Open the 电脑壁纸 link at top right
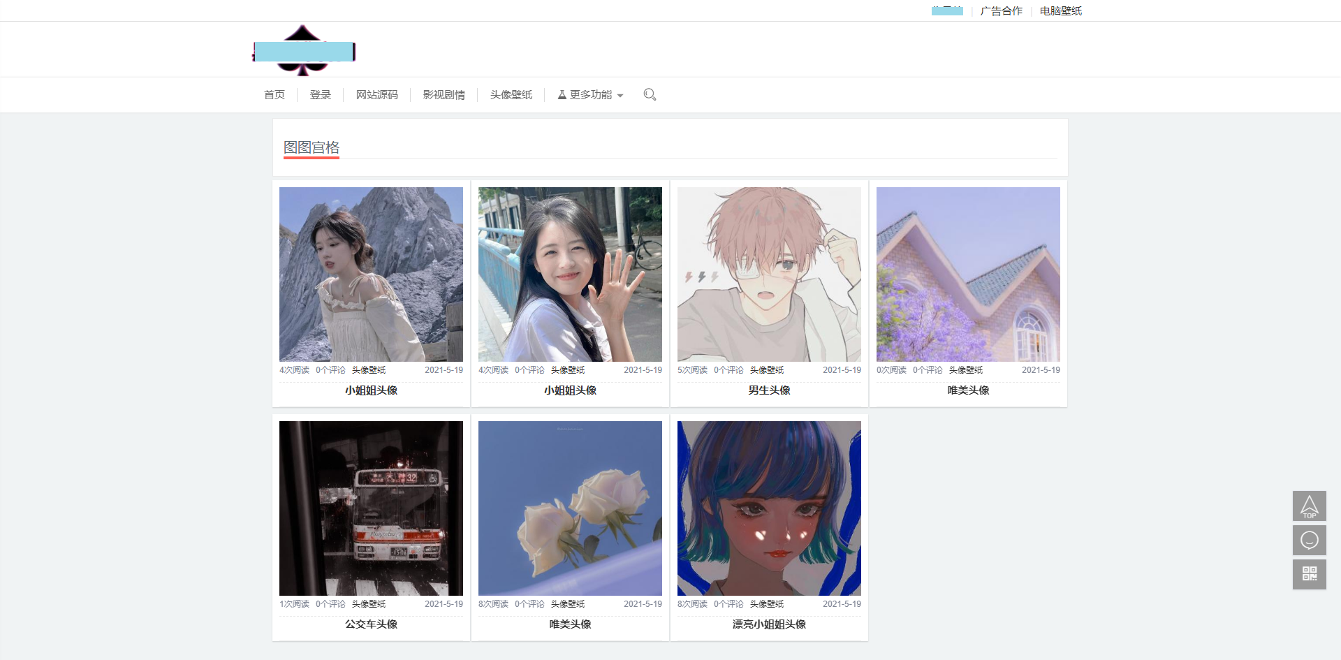The height and width of the screenshot is (660, 1341). click(x=1060, y=10)
